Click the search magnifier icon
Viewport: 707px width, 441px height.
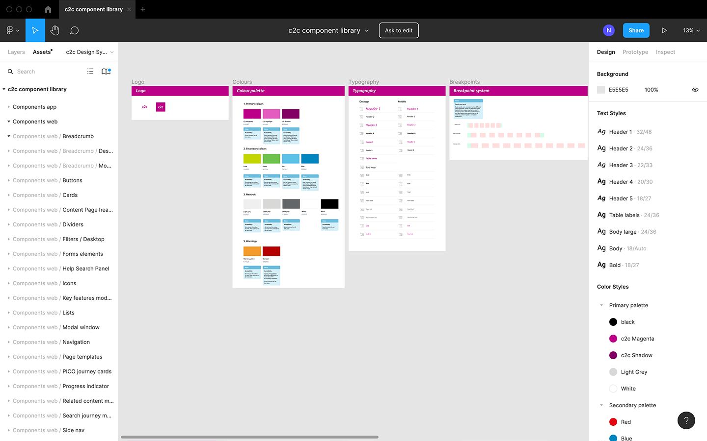tap(10, 72)
